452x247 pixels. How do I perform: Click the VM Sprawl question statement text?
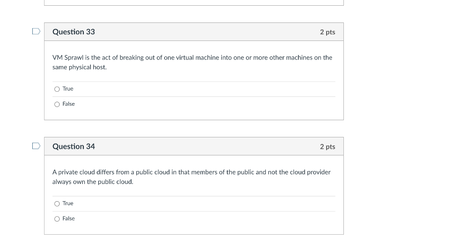(192, 58)
